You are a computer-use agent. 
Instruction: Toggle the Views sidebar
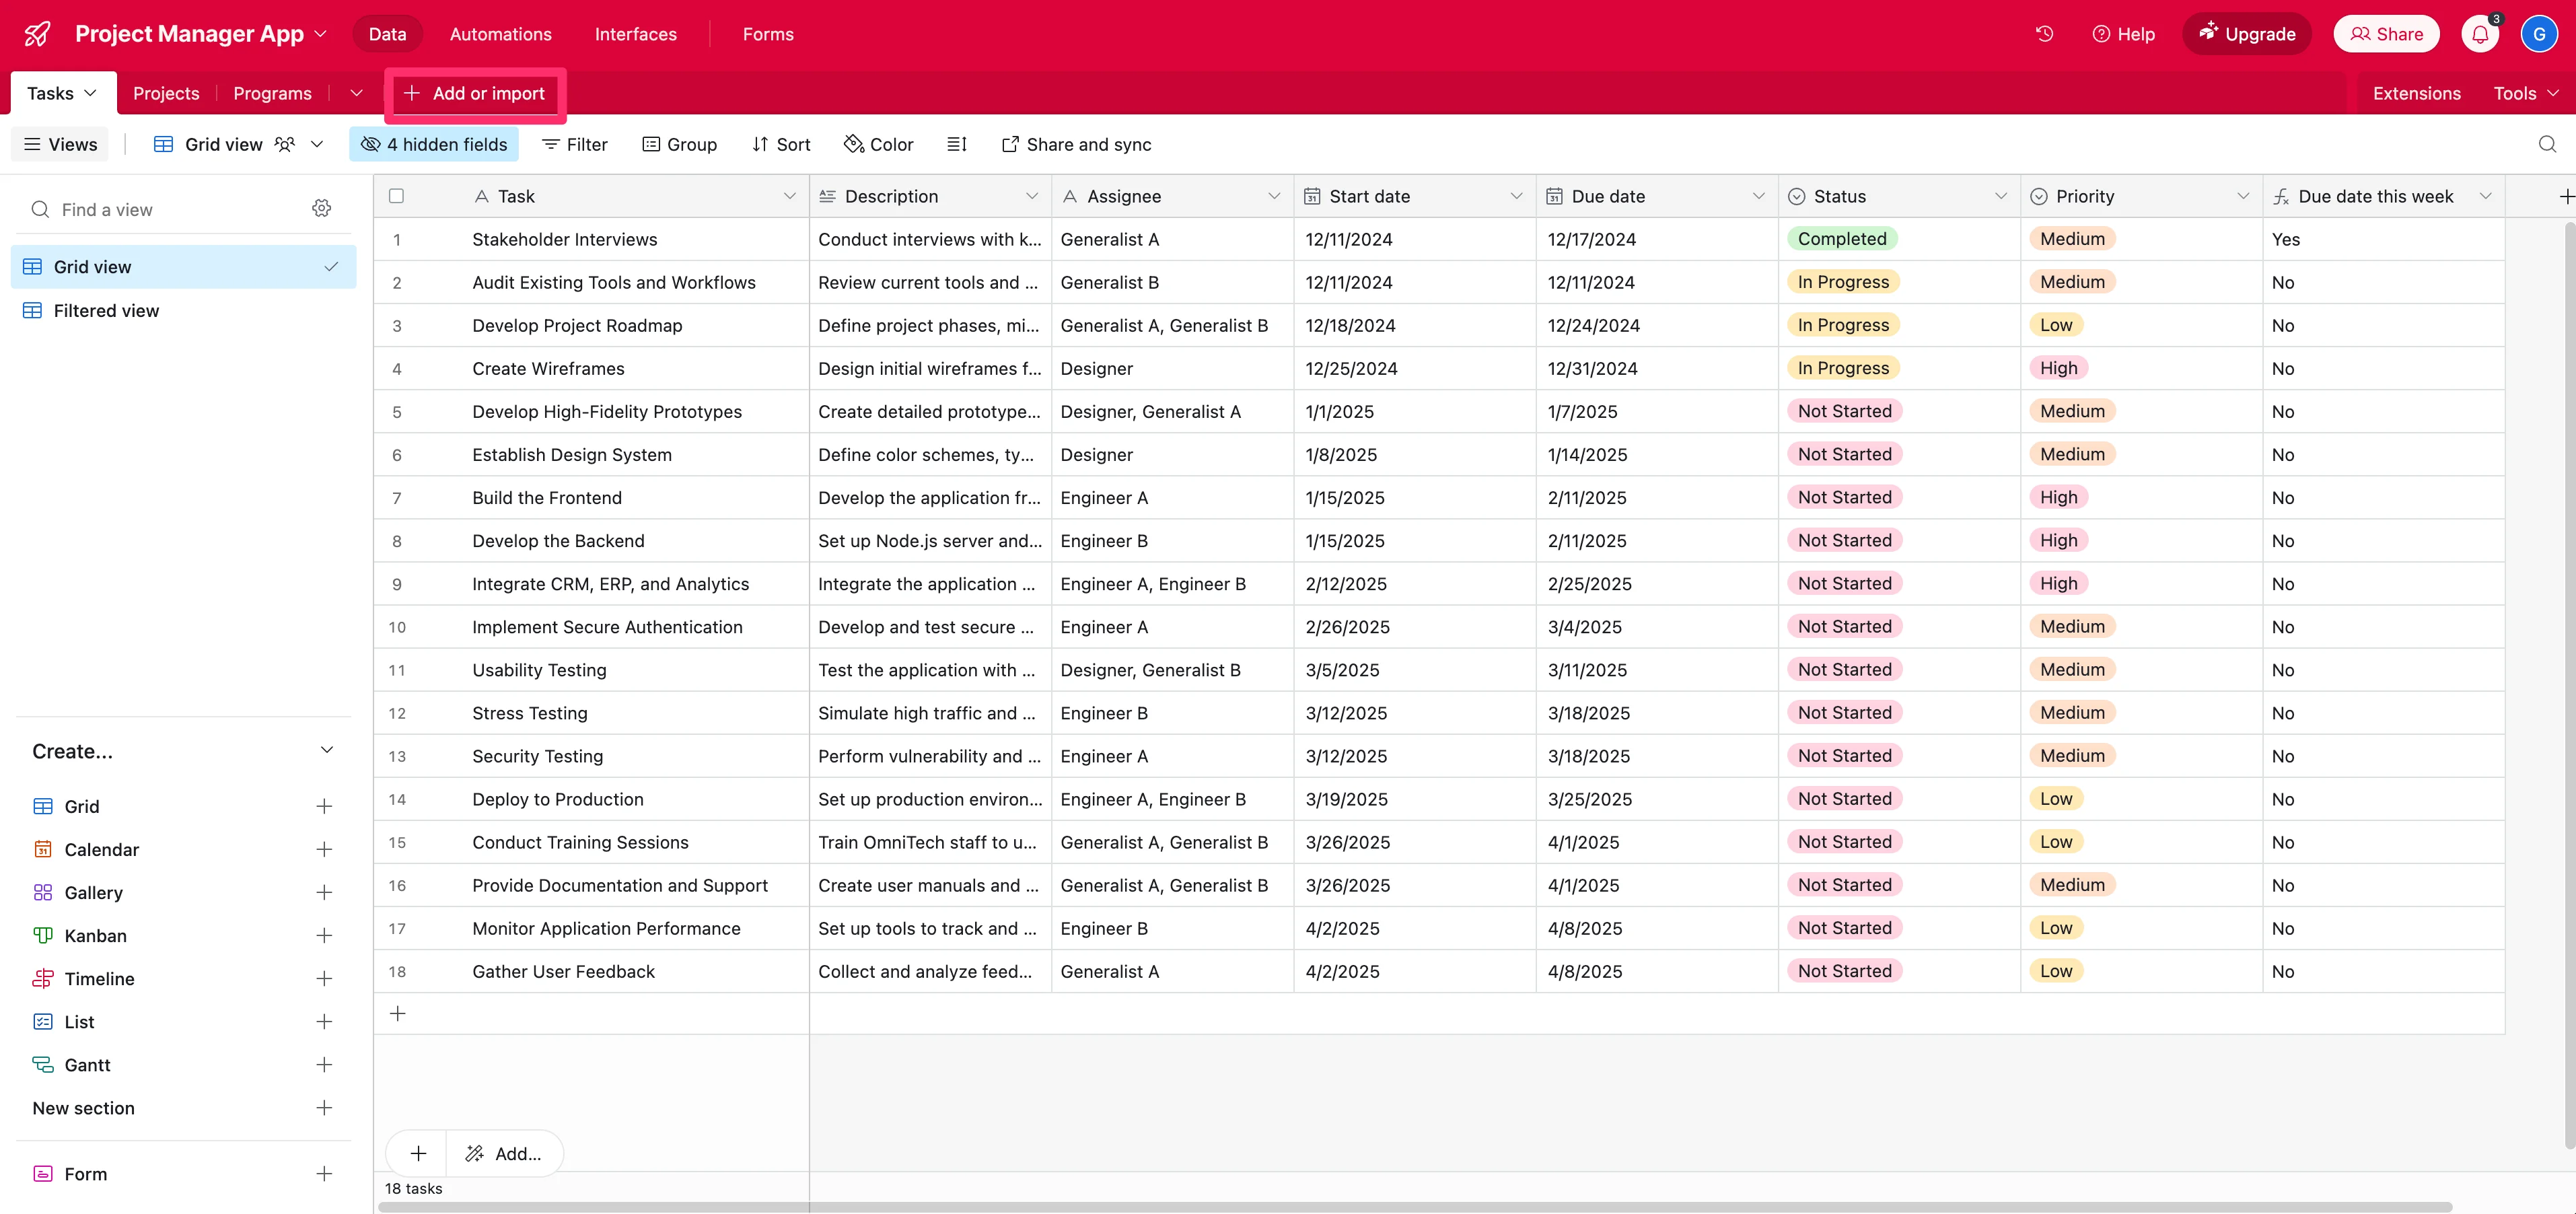pyautogui.click(x=60, y=144)
